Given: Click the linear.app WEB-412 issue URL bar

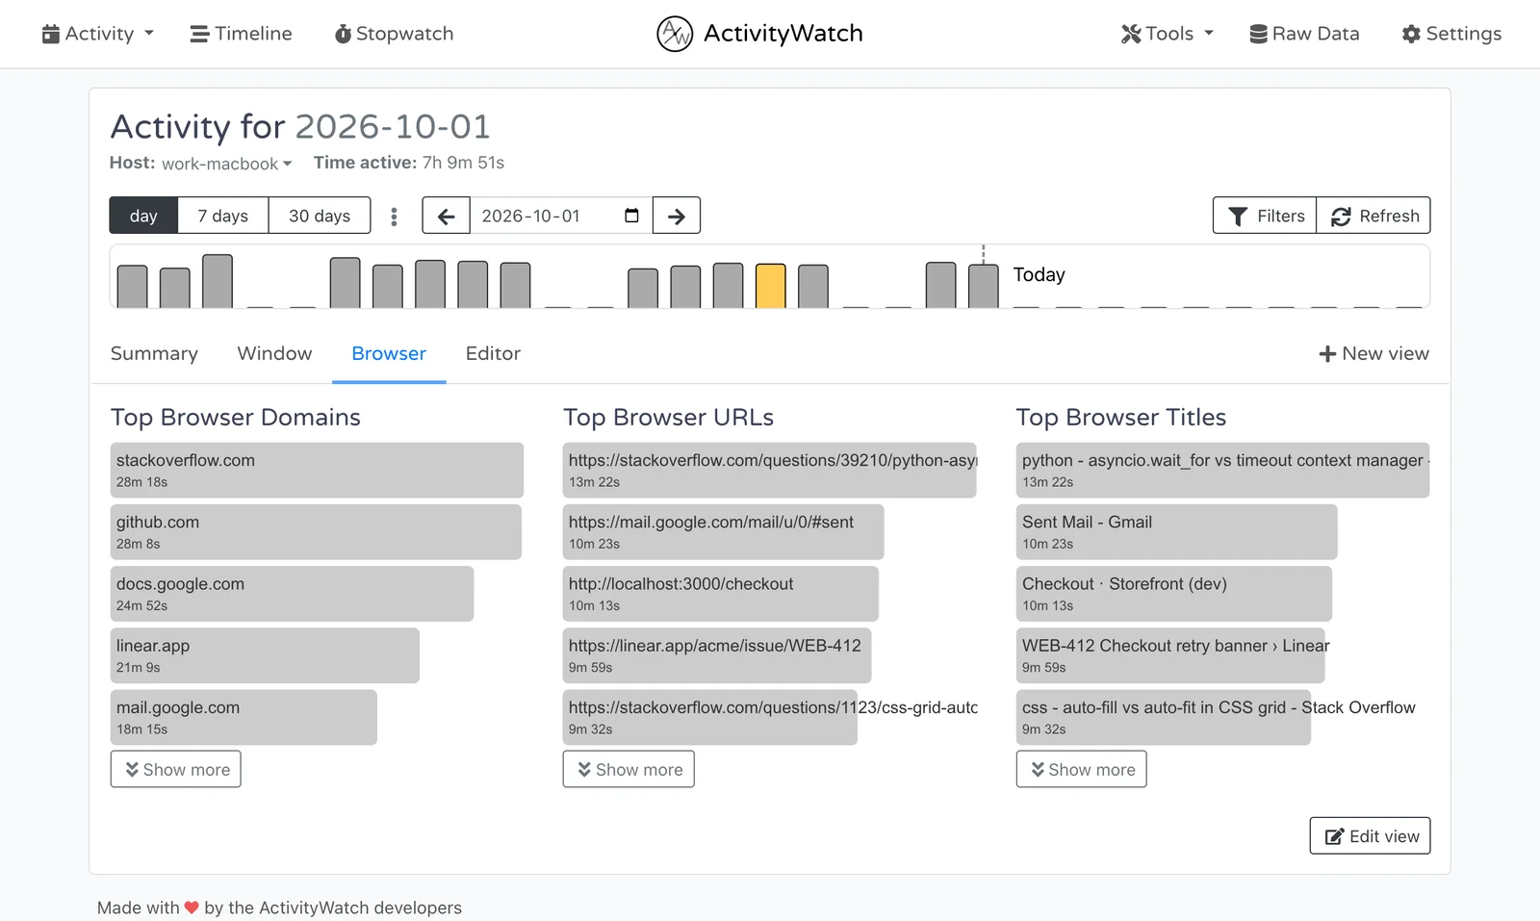Looking at the screenshot, I should [x=717, y=655].
